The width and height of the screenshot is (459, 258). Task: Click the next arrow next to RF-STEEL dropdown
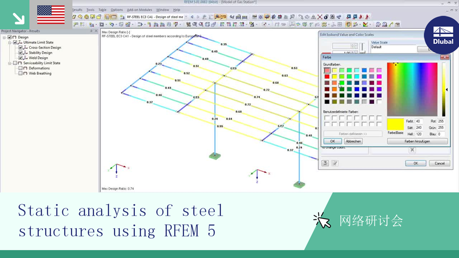coord(198,17)
